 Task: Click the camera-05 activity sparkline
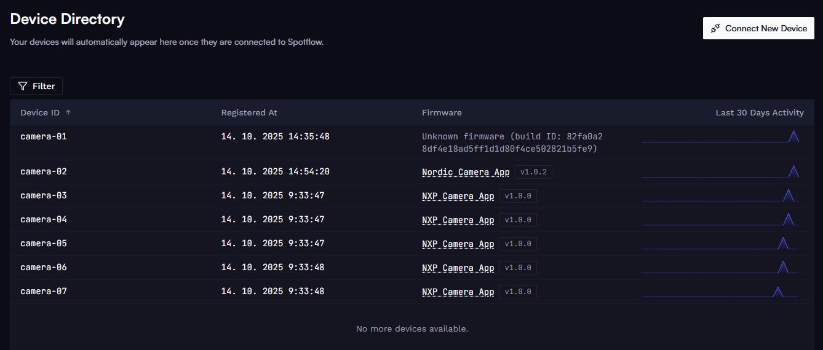(x=720, y=244)
